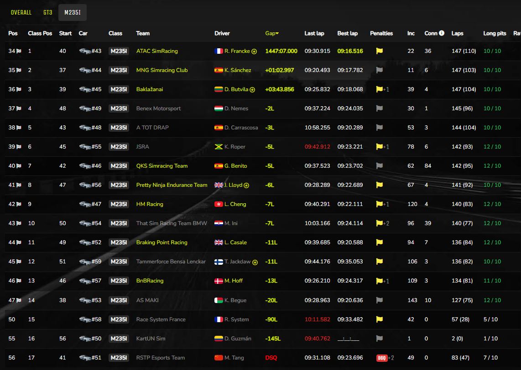Click the Hong Kong flag next to L. Cheng
This screenshot has width=521, height=370.
[219, 204]
